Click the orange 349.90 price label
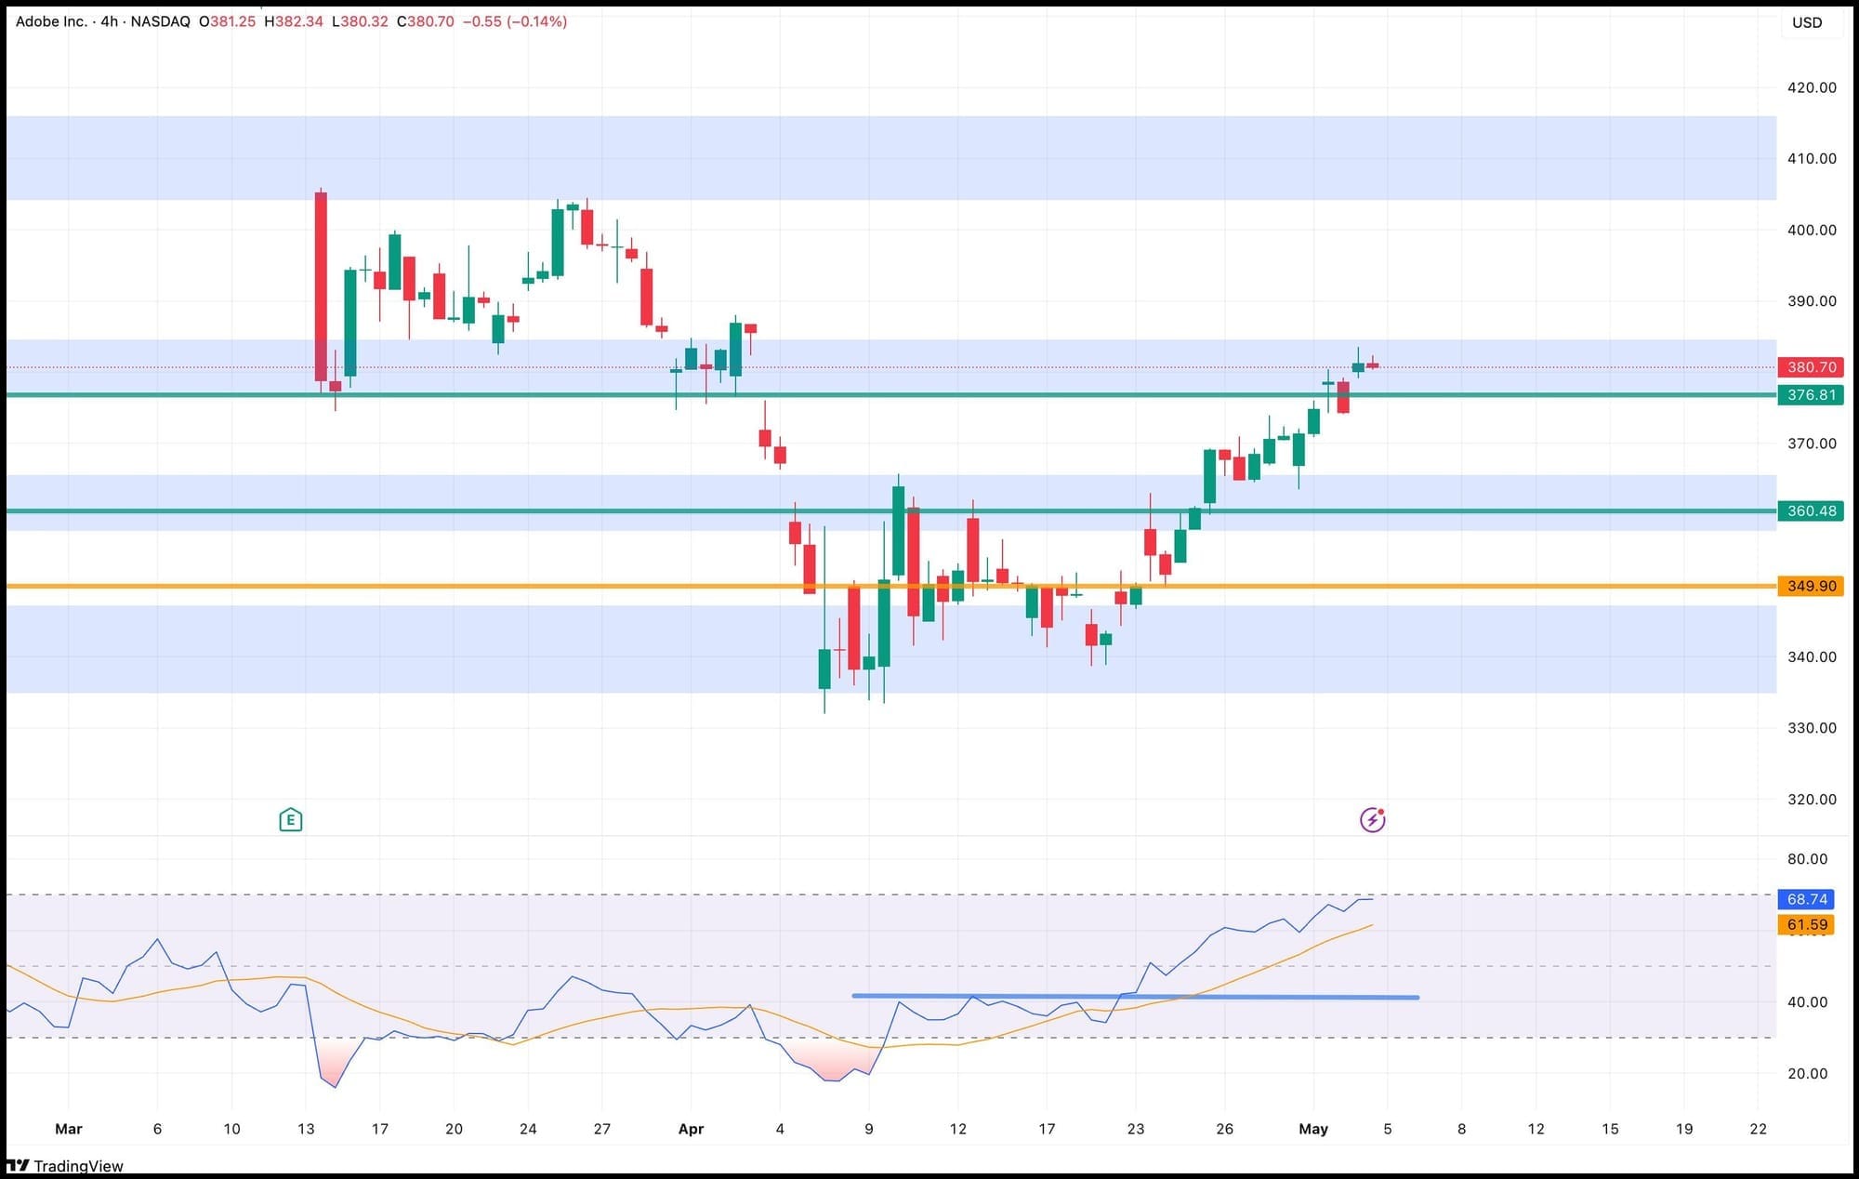This screenshot has width=1859, height=1179. 1810,586
